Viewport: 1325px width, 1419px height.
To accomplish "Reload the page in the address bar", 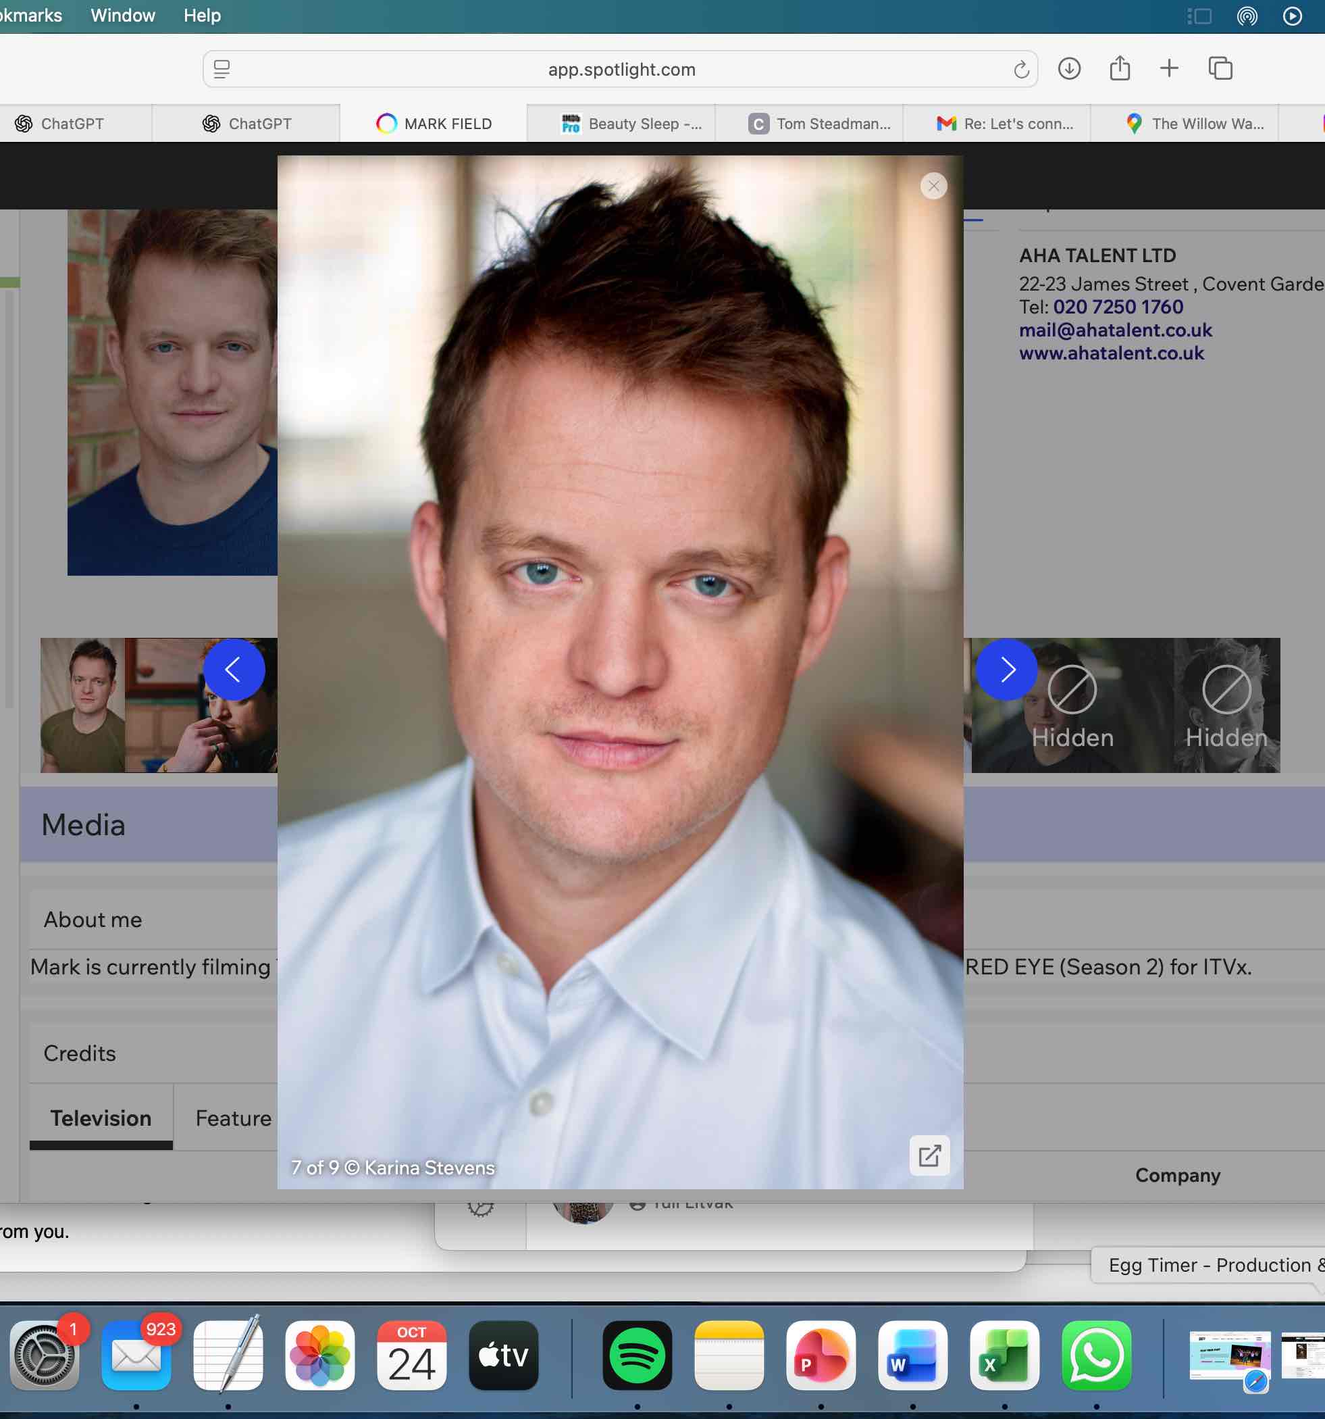I will (1021, 70).
